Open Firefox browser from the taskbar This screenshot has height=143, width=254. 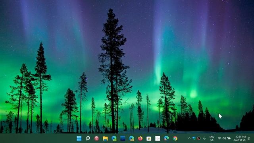point(140,138)
